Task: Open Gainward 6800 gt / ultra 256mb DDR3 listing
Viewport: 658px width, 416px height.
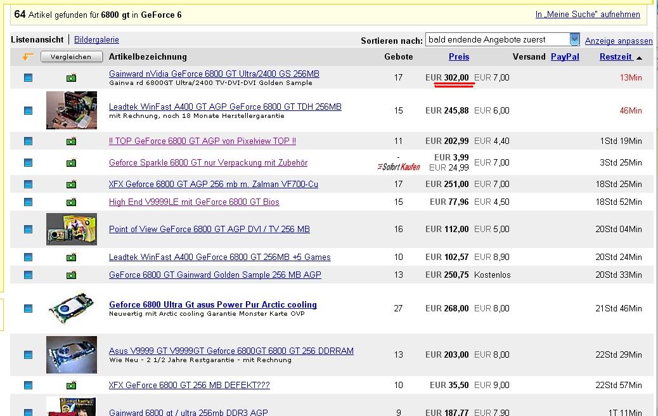Action: click(x=188, y=412)
